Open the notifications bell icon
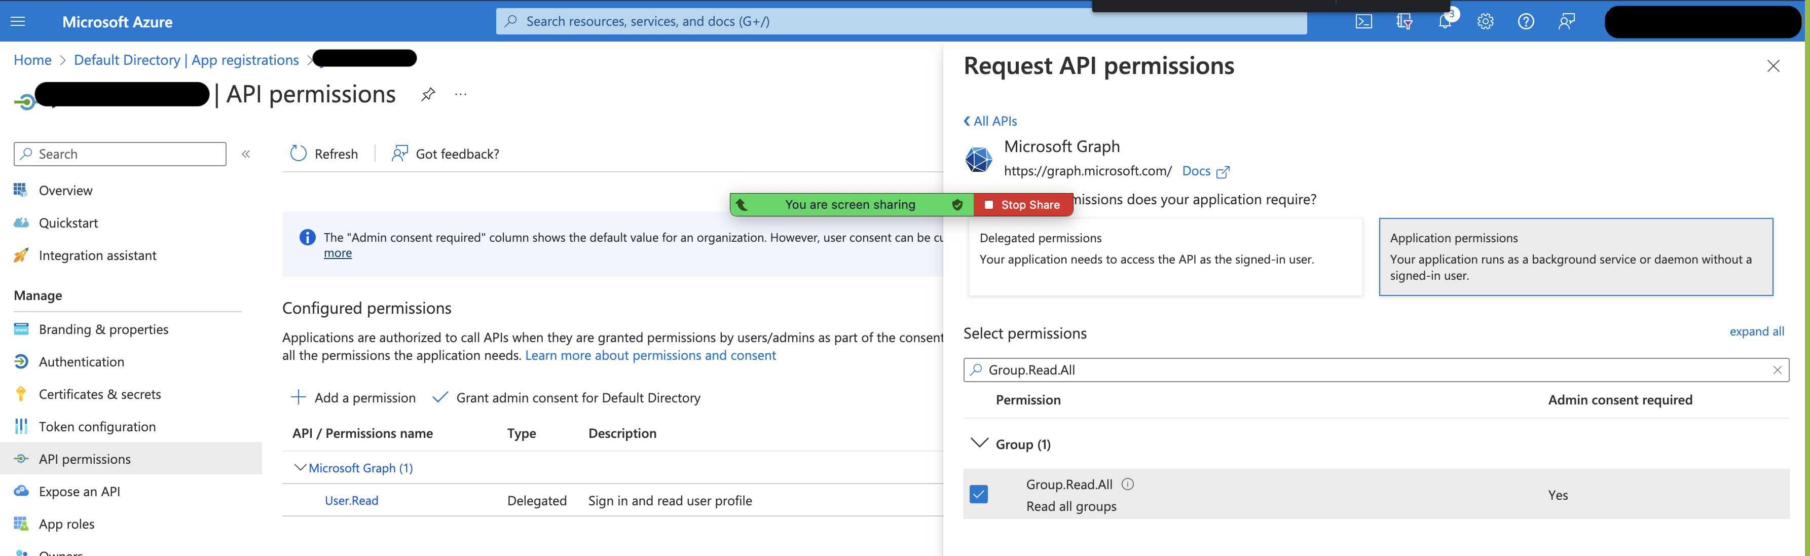Image resolution: width=1810 pixels, height=556 pixels. [1445, 22]
